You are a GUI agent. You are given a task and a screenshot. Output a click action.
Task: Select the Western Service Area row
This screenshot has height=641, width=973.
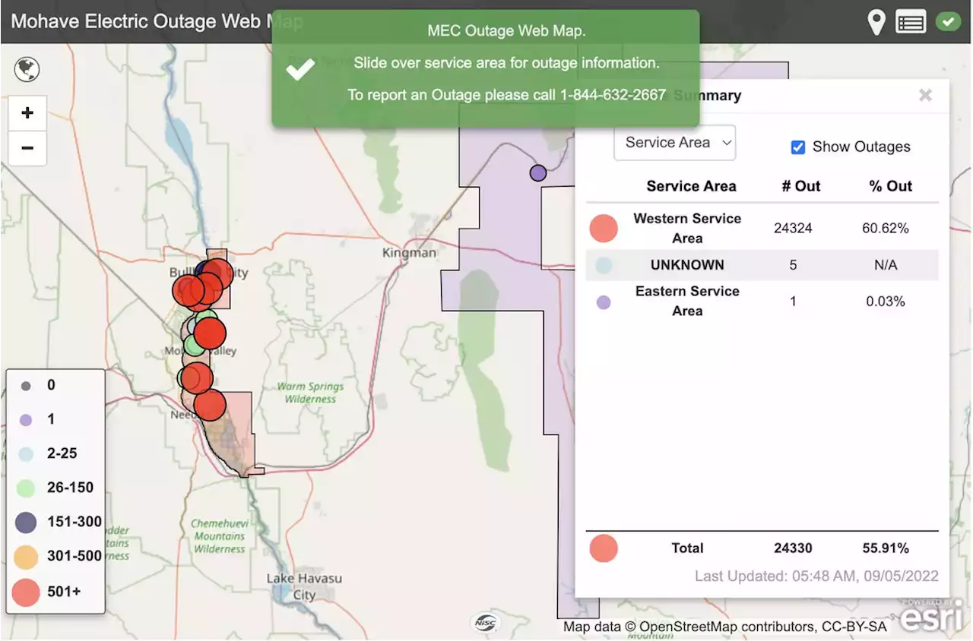point(762,228)
